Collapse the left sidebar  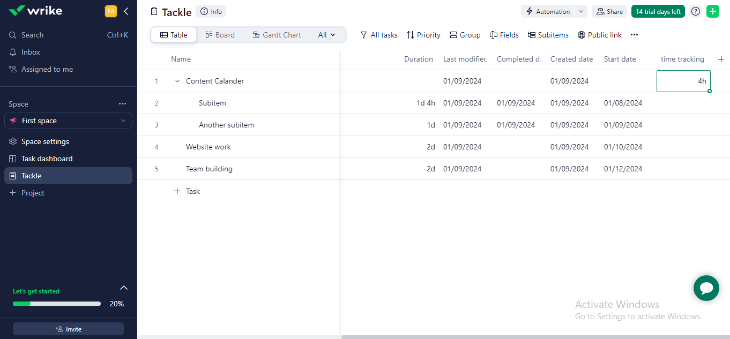[126, 11]
